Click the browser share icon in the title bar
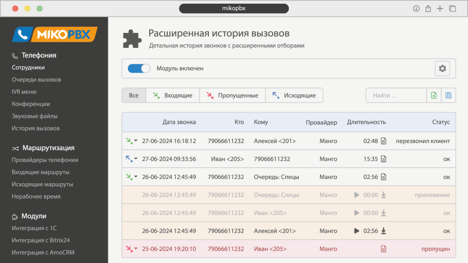 [x=428, y=8]
